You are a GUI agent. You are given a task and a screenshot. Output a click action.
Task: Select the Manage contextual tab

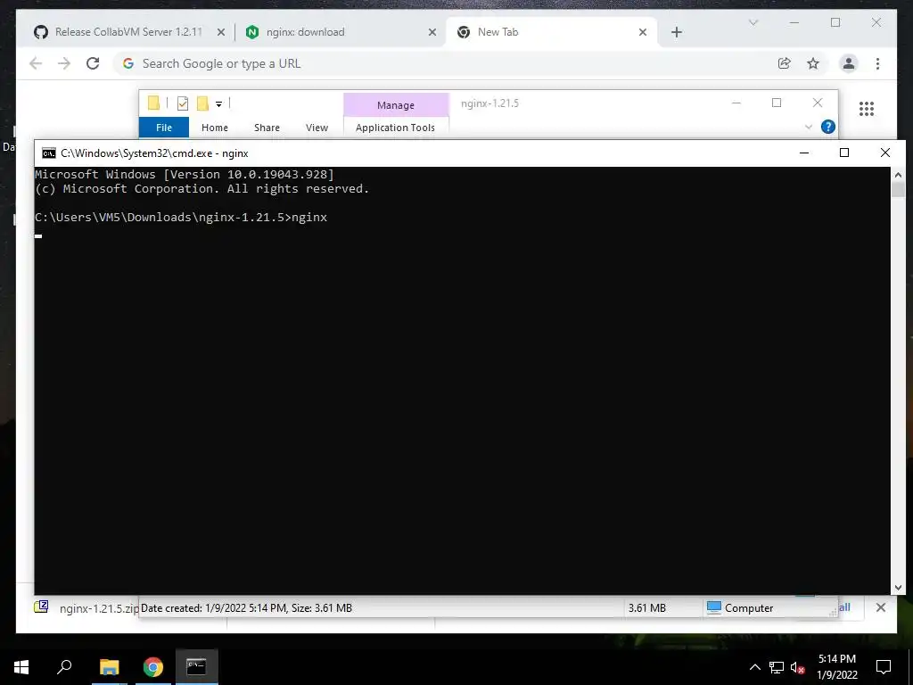[x=396, y=105]
